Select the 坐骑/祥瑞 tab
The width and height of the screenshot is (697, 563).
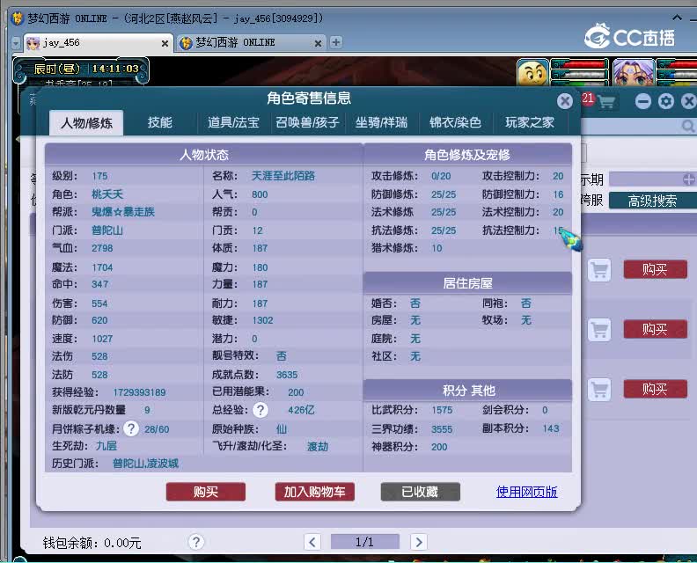tap(381, 122)
